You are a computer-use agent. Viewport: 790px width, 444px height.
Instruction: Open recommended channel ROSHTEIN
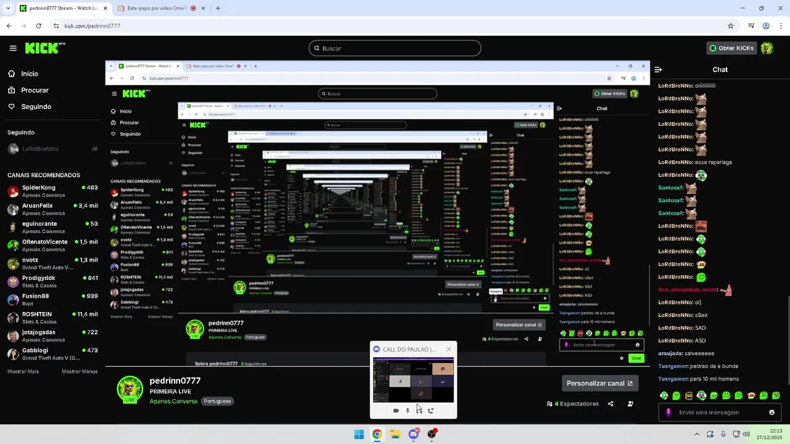tap(52, 318)
